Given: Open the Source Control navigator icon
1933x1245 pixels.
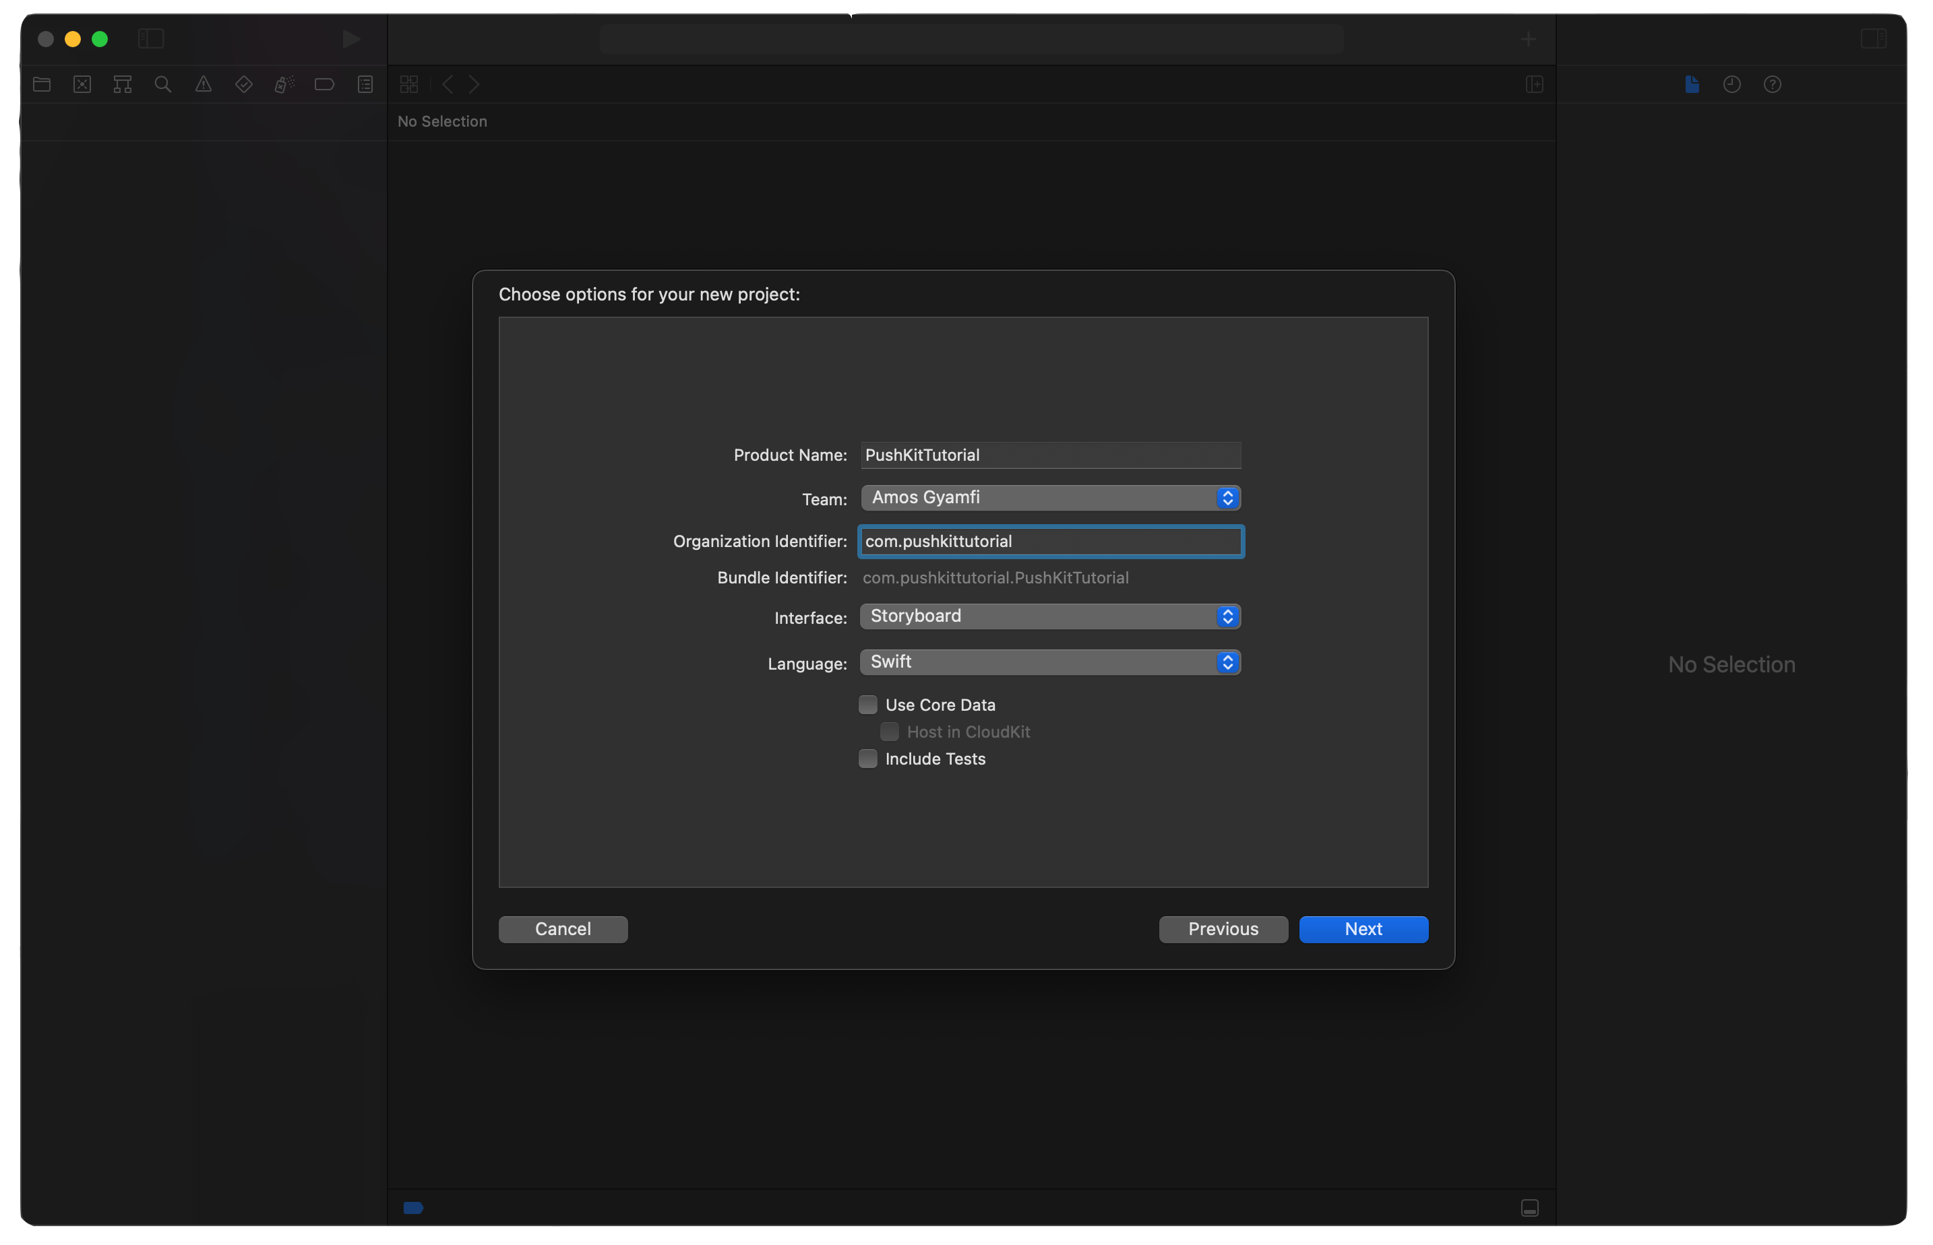Looking at the screenshot, I should point(82,84).
